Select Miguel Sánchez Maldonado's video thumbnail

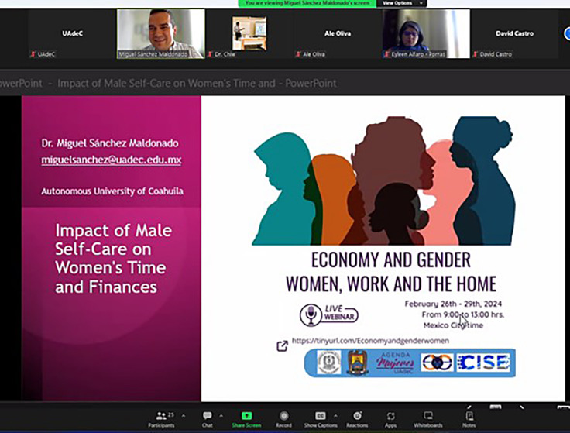[160, 33]
